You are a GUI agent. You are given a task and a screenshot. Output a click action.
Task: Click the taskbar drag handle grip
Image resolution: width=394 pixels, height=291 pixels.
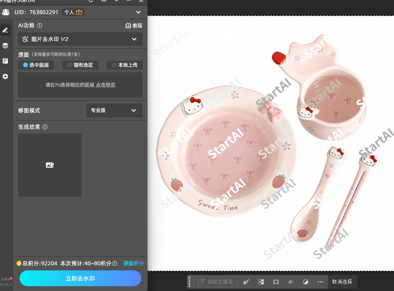189,282
